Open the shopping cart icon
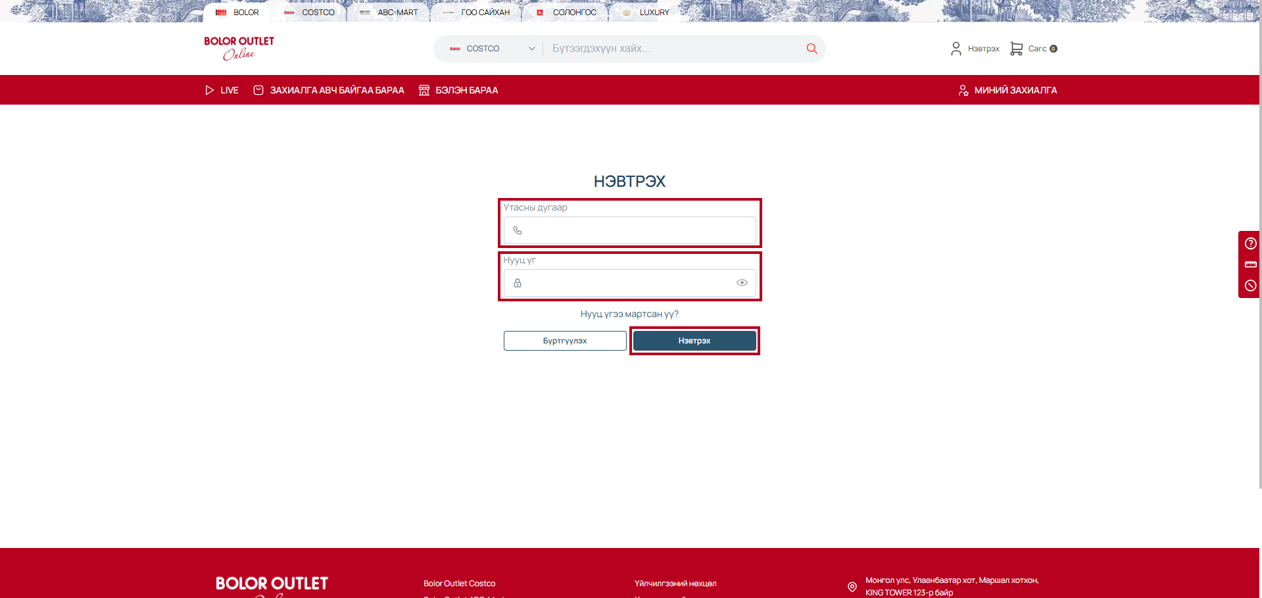The image size is (1262, 598). (x=1016, y=49)
